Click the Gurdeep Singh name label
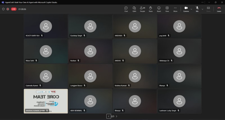Viewport: 225px width, 120px height. point(76,36)
